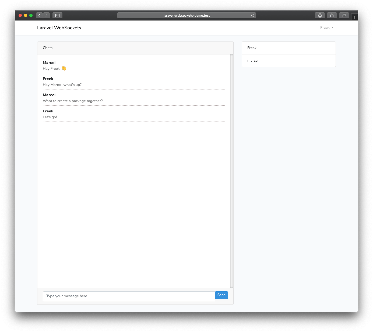373x332 pixels.
Task: Select marcel in the users list
Action: click(288, 60)
